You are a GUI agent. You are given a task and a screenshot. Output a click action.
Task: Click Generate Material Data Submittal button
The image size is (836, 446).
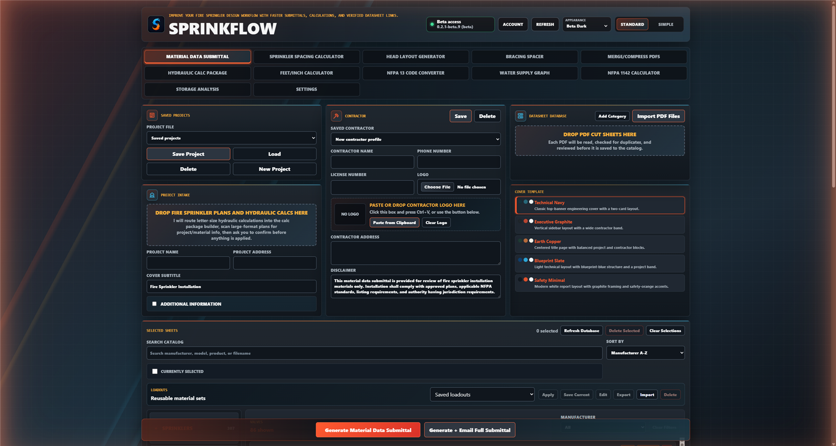pyautogui.click(x=368, y=430)
